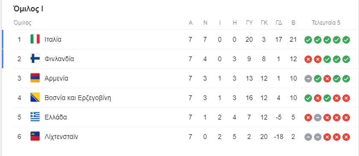Screen dimensions: 359x156
Task: Open the Λίχτενσταϊν team link
Action: click(x=62, y=137)
